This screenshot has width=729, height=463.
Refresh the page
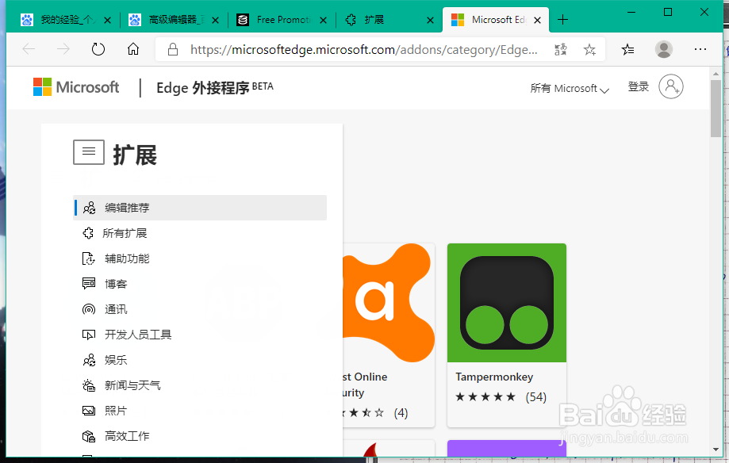coord(98,49)
